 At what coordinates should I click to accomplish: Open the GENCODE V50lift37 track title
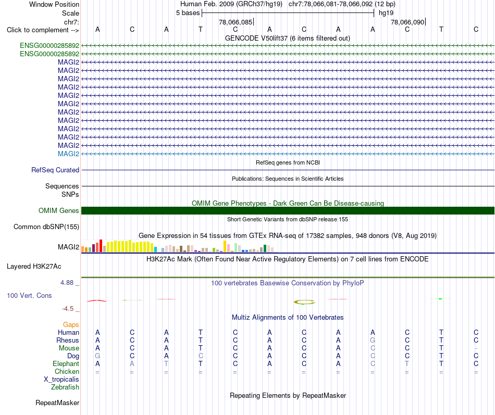(287, 38)
